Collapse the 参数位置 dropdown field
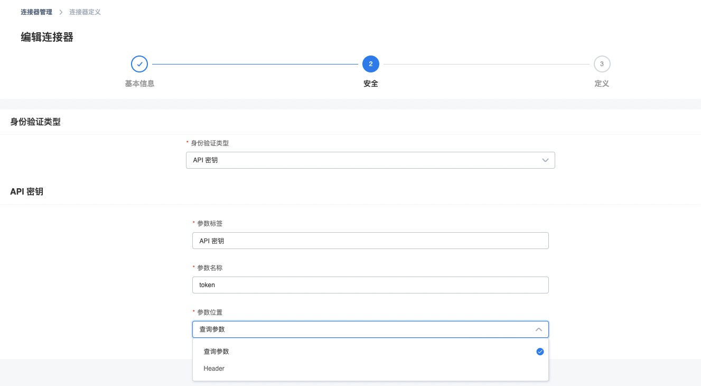Viewport: 701px width, 386px height. (370, 329)
